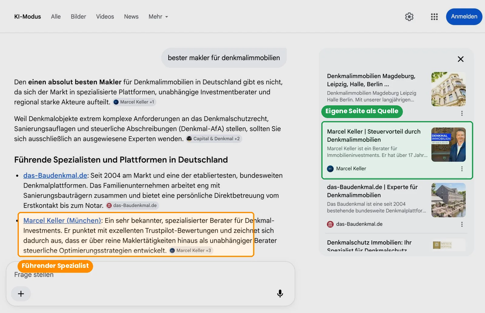Open the Marcel Keller portrait thumbnail
Image resolution: width=485 pixels, height=313 pixels.
click(449, 145)
